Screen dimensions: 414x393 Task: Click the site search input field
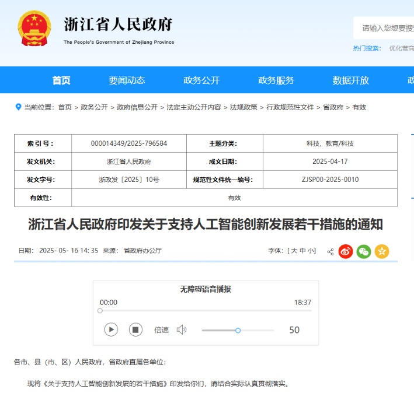click(384, 28)
